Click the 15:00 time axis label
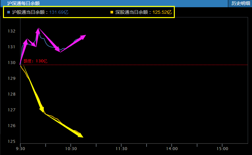 [222, 149]
